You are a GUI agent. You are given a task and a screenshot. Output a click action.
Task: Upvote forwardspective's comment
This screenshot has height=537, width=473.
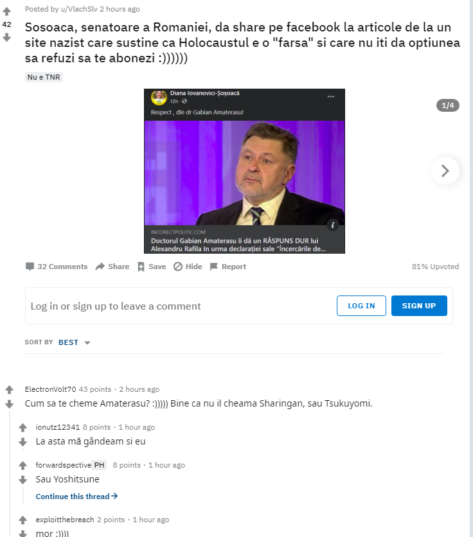22,465
